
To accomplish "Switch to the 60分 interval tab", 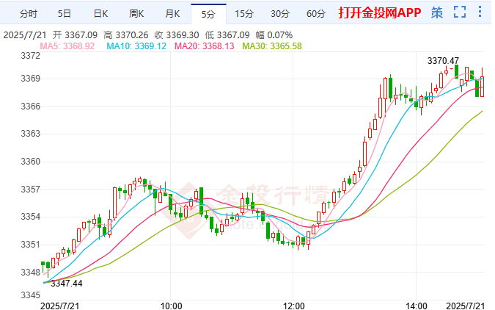I will click(316, 14).
